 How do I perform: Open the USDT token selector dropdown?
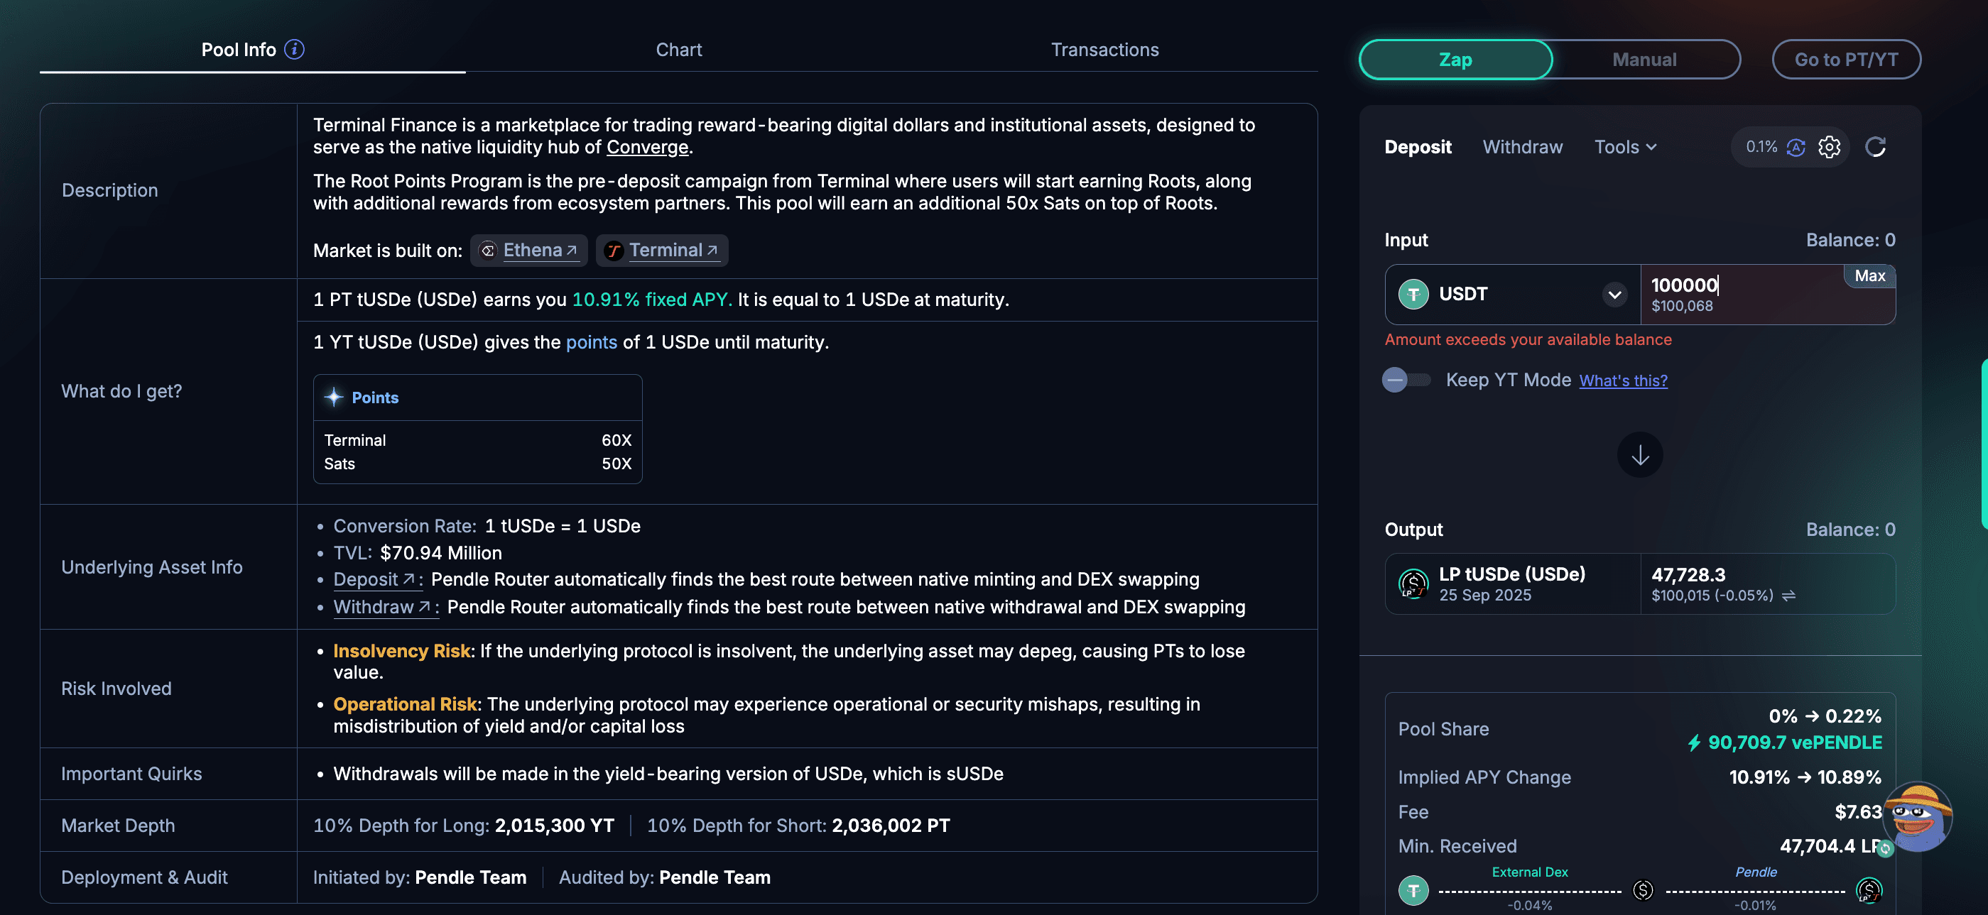click(x=1513, y=294)
